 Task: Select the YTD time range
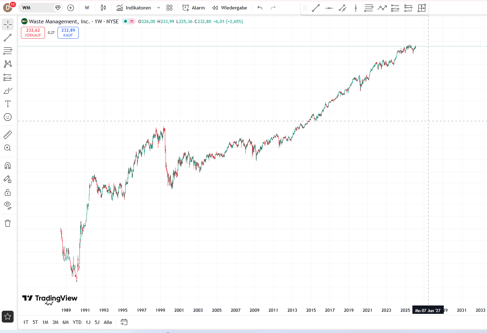coord(77,322)
